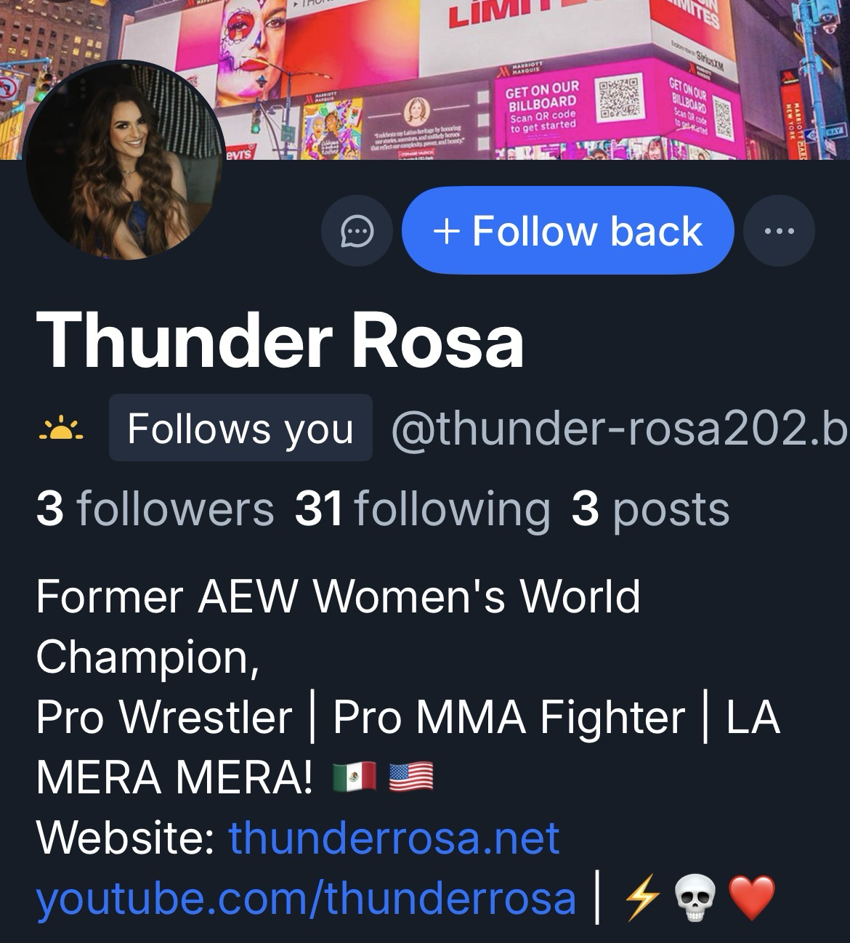Tap the Follows you badge

(240, 428)
